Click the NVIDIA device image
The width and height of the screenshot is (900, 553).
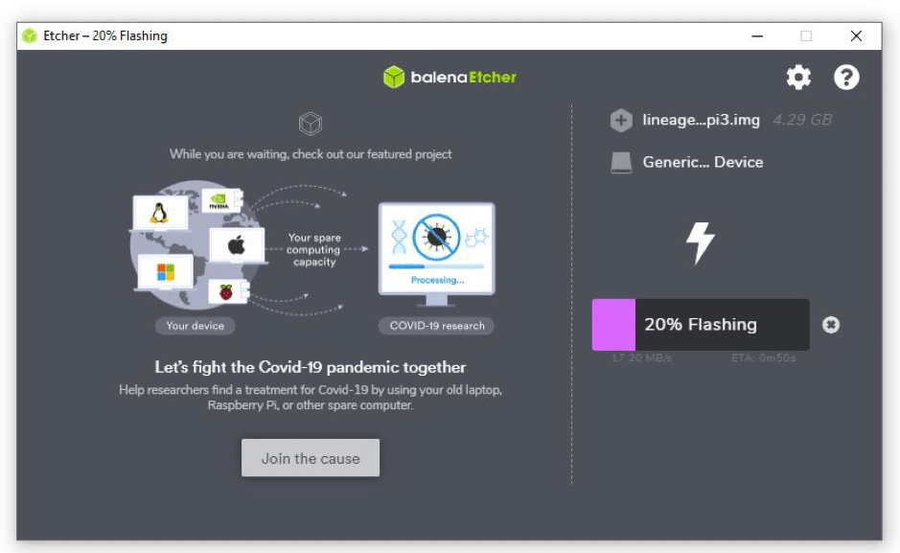(x=222, y=200)
